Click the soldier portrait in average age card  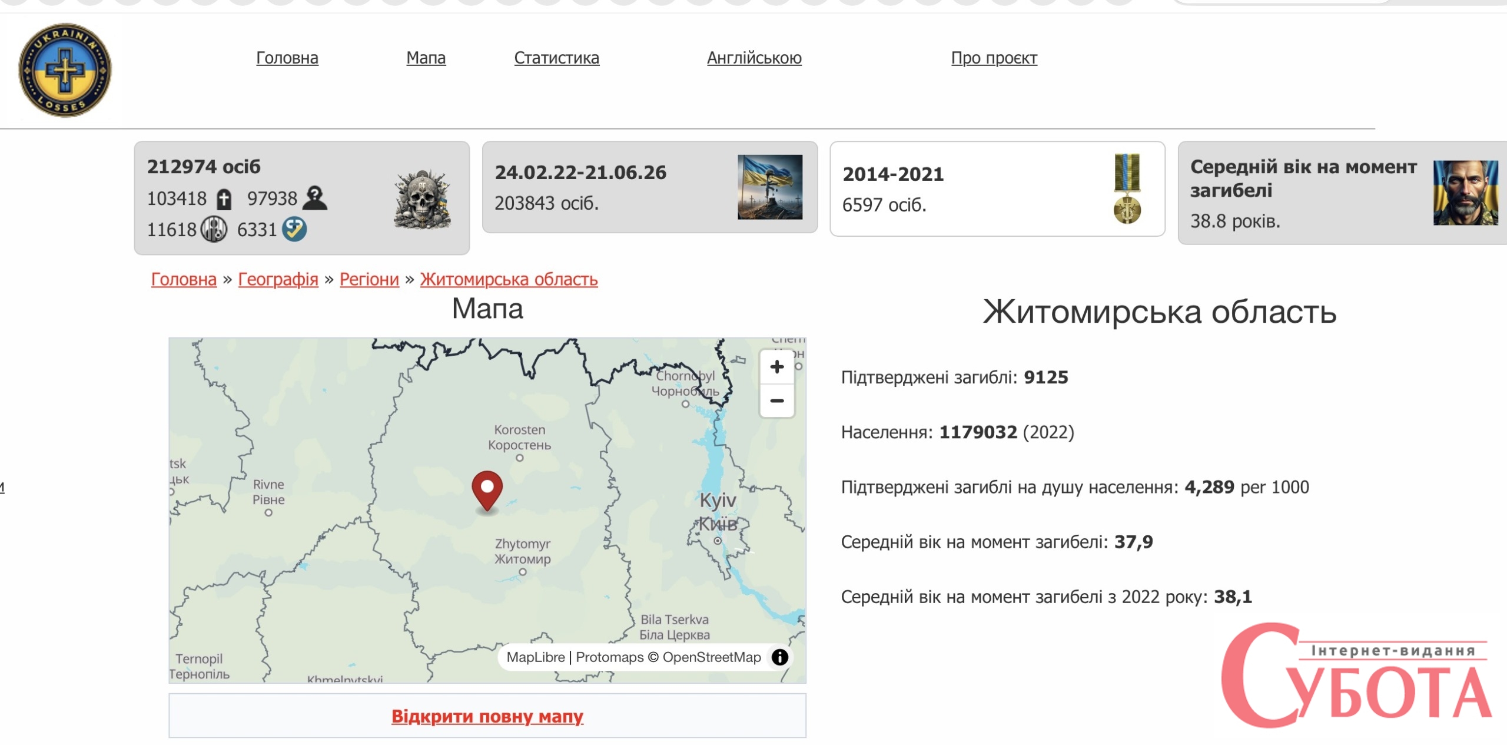point(1466,193)
